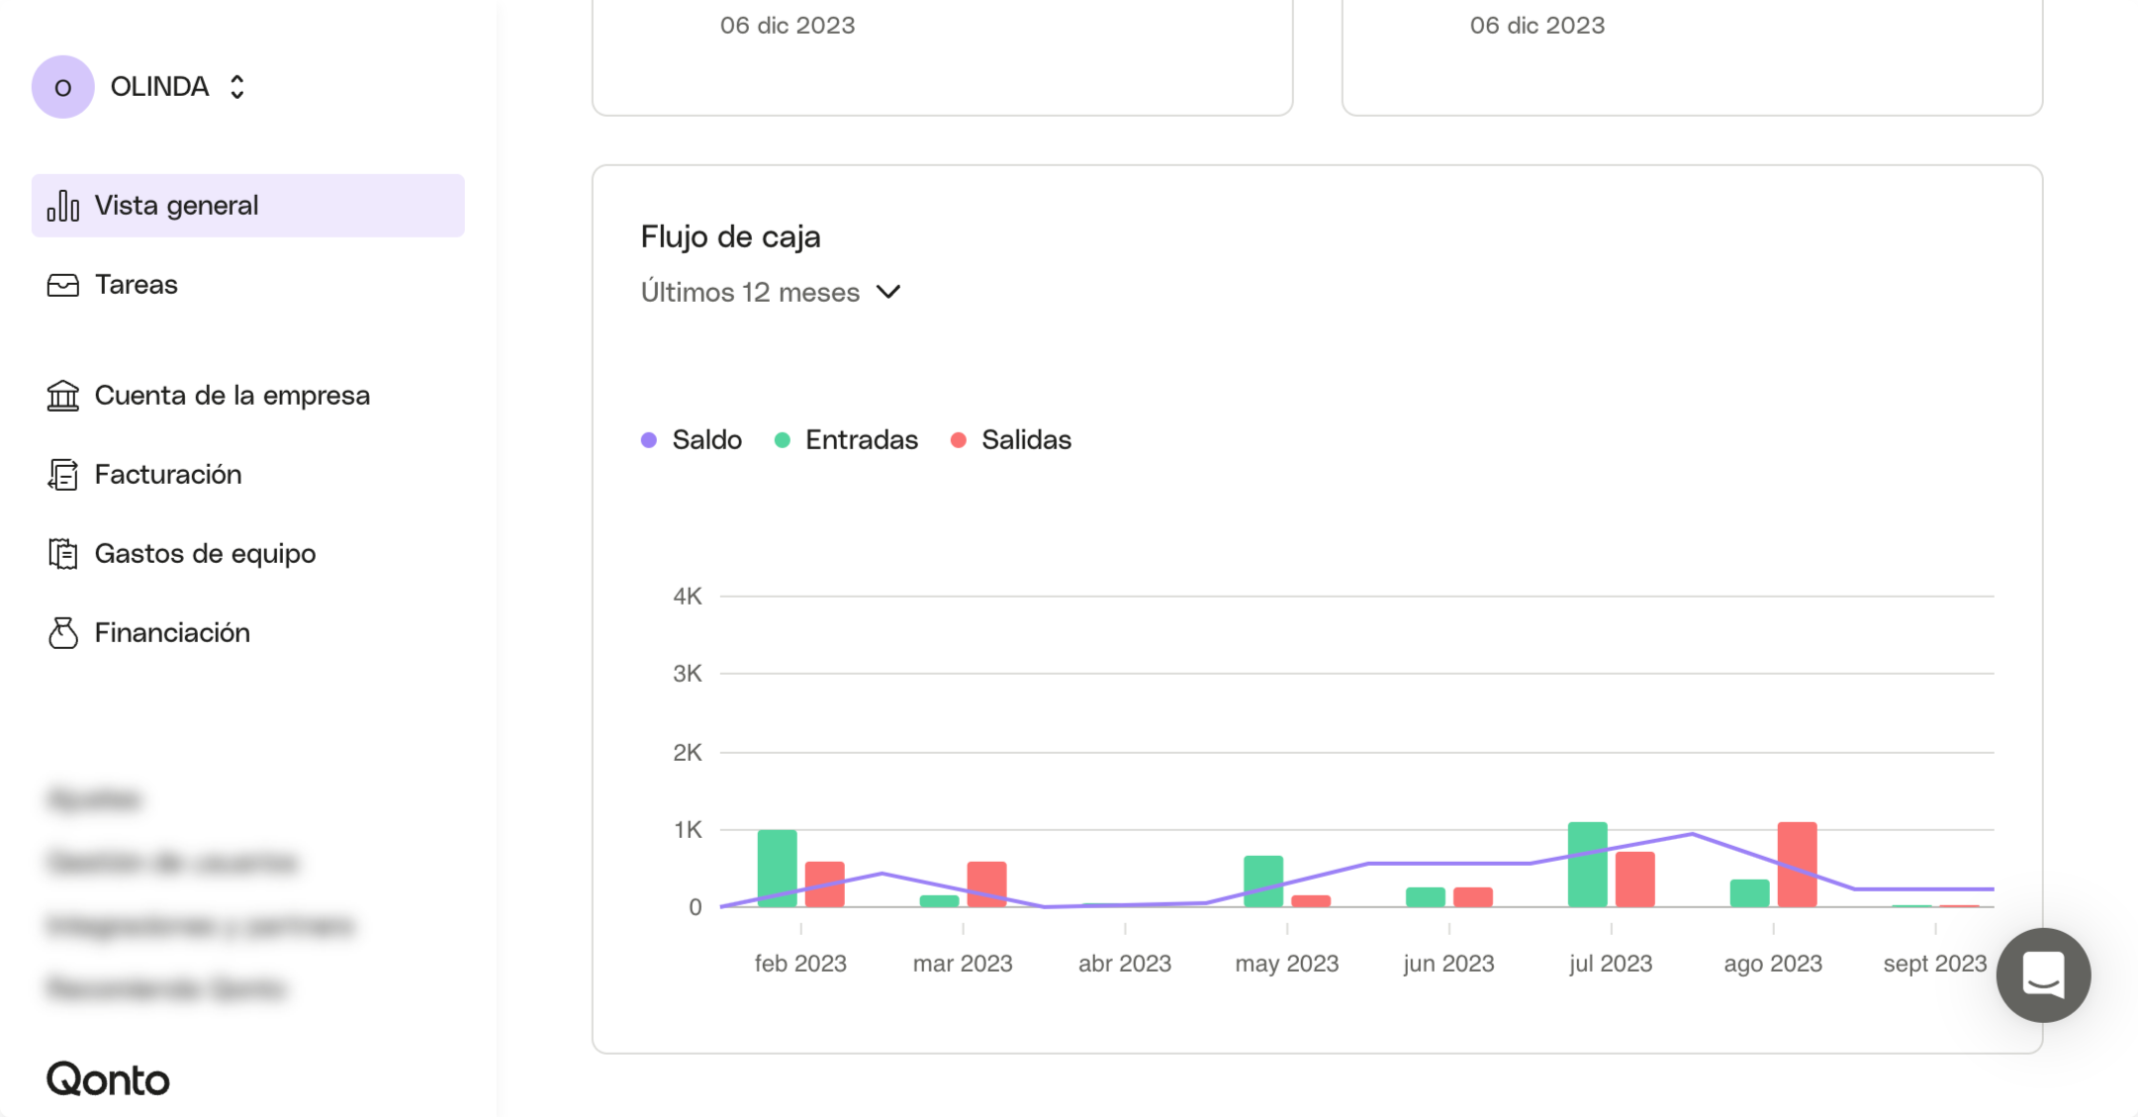Click the chevron next to Últimos 12 meses
The height and width of the screenshot is (1117, 2138).
[888, 292]
